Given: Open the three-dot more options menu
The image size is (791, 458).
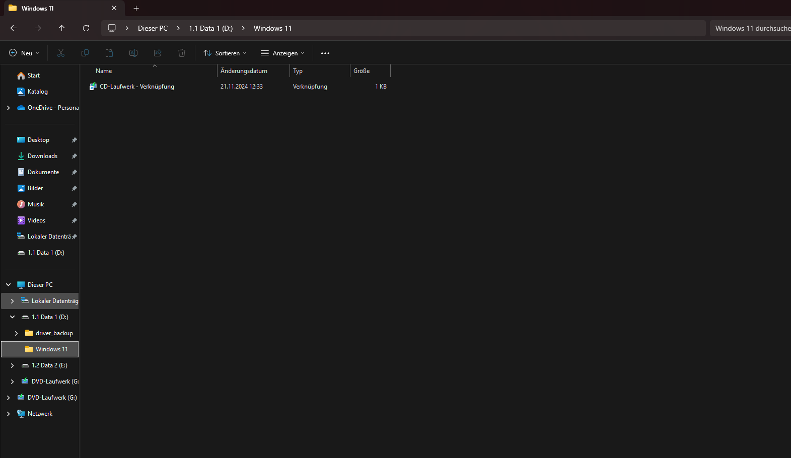Looking at the screenshot, I should 325,53.
